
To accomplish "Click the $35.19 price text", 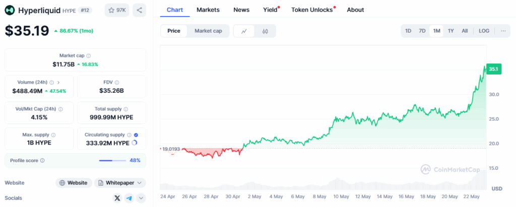I will pyautogui.click(x=27, y=31).
